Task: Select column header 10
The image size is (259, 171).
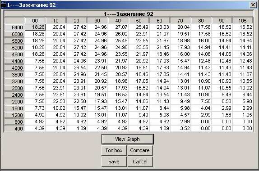Action: click(x=55, y=21)
